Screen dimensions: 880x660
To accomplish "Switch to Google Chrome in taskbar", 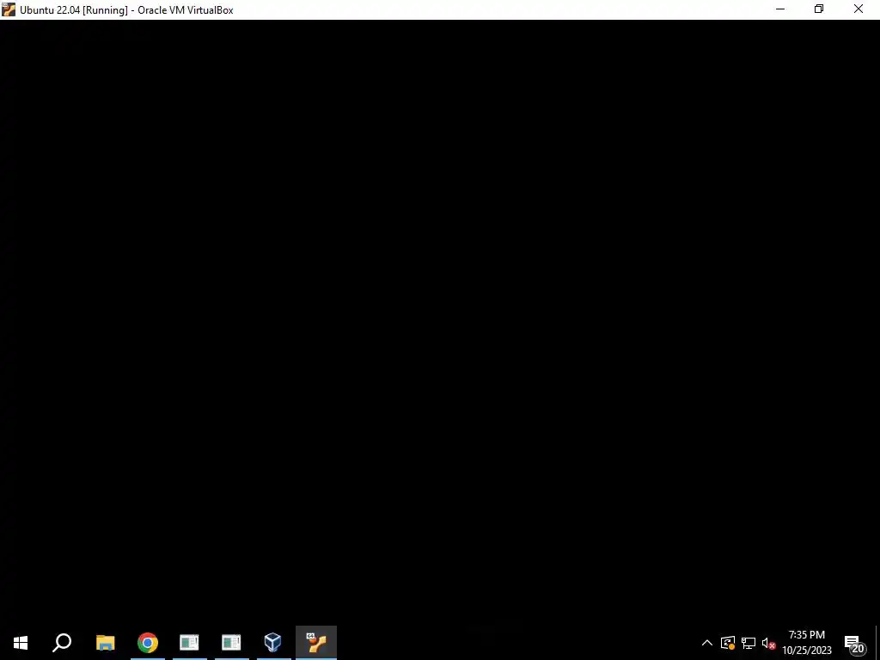I will pyautogui.click(x=148, y=643).
